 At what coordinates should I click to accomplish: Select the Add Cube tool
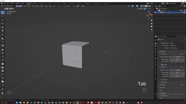point(3,42)
